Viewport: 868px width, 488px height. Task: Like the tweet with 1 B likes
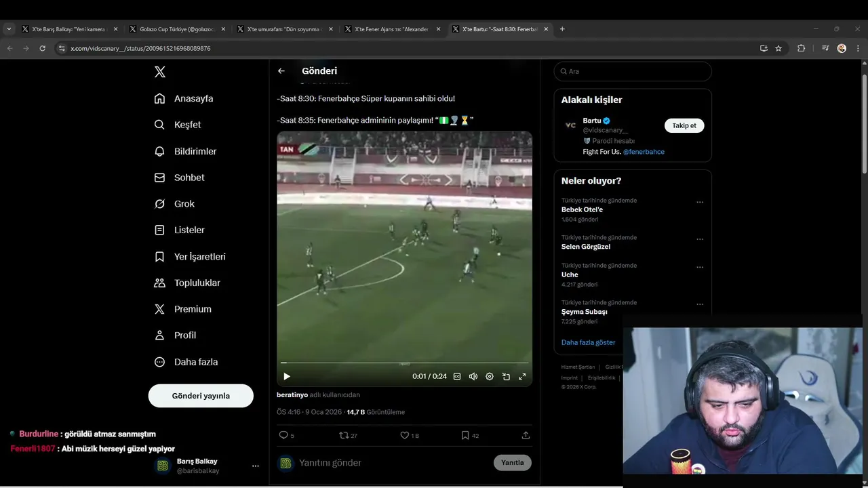pyautogui.click(x=405, y=435)
